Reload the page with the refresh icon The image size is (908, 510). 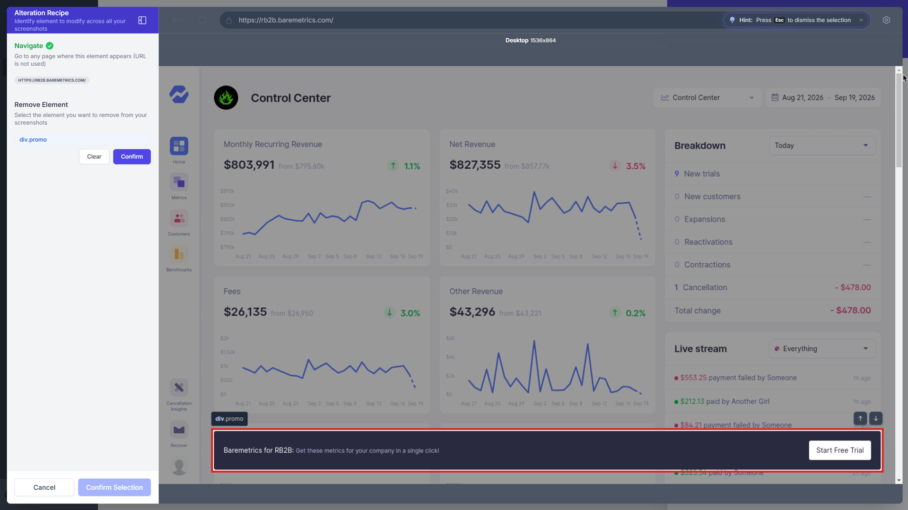point(202,20)
